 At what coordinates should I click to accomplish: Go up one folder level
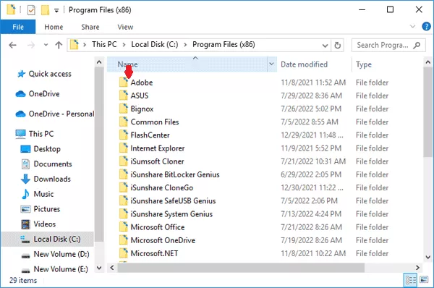point(59,45)
